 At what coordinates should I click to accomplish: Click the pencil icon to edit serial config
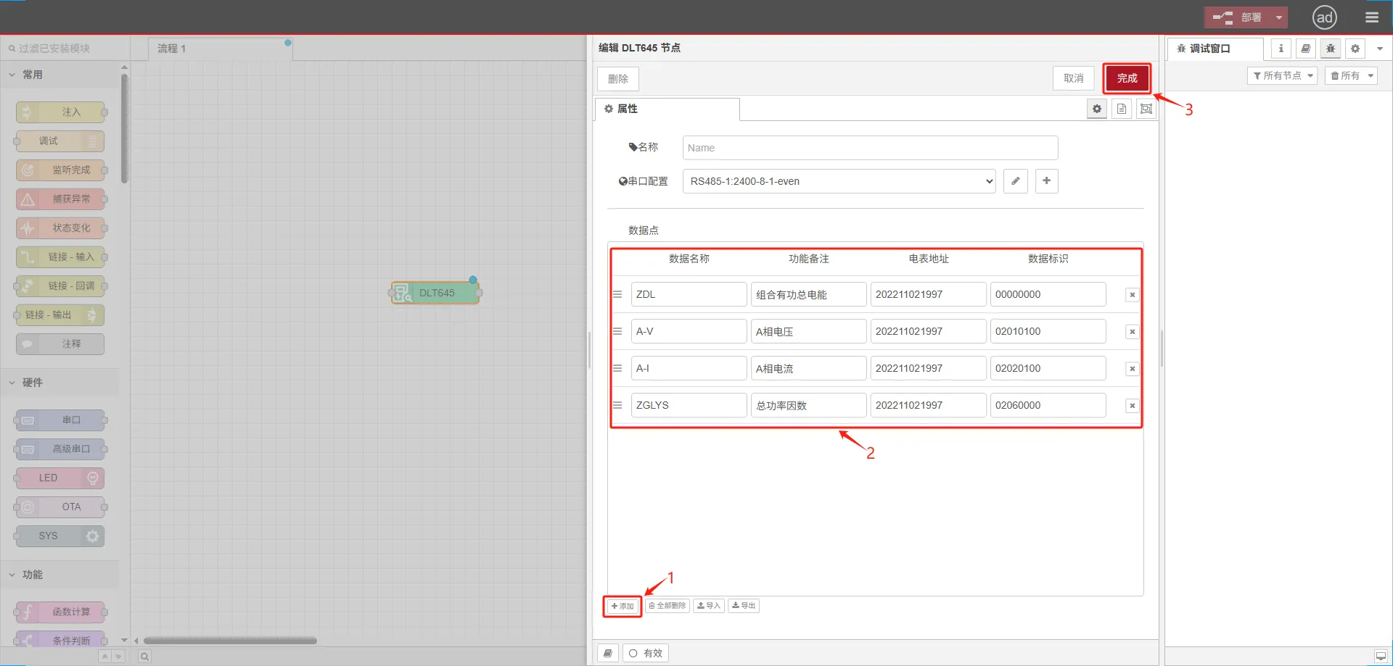pos(1015,181)
